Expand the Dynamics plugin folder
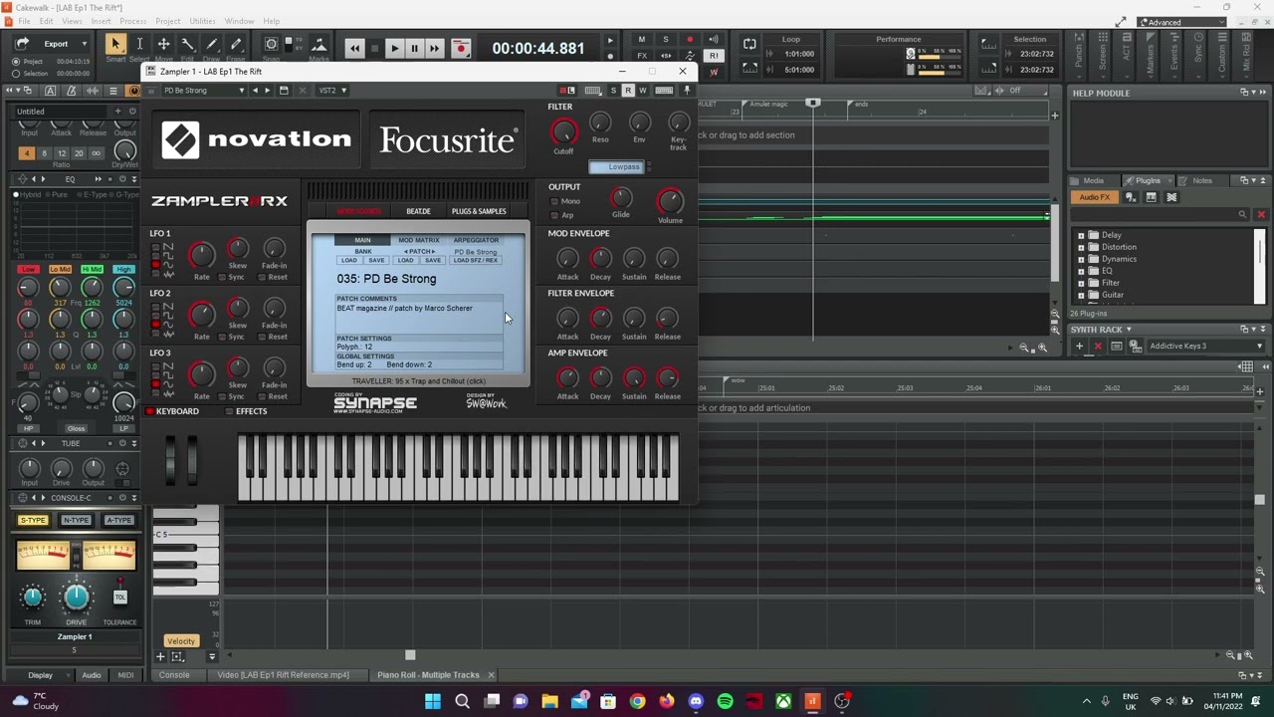The width and height of the screenshot is (1274, 717). [x=1082, y=260]
